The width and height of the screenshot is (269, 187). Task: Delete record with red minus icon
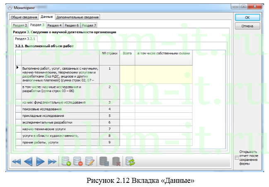78,162
